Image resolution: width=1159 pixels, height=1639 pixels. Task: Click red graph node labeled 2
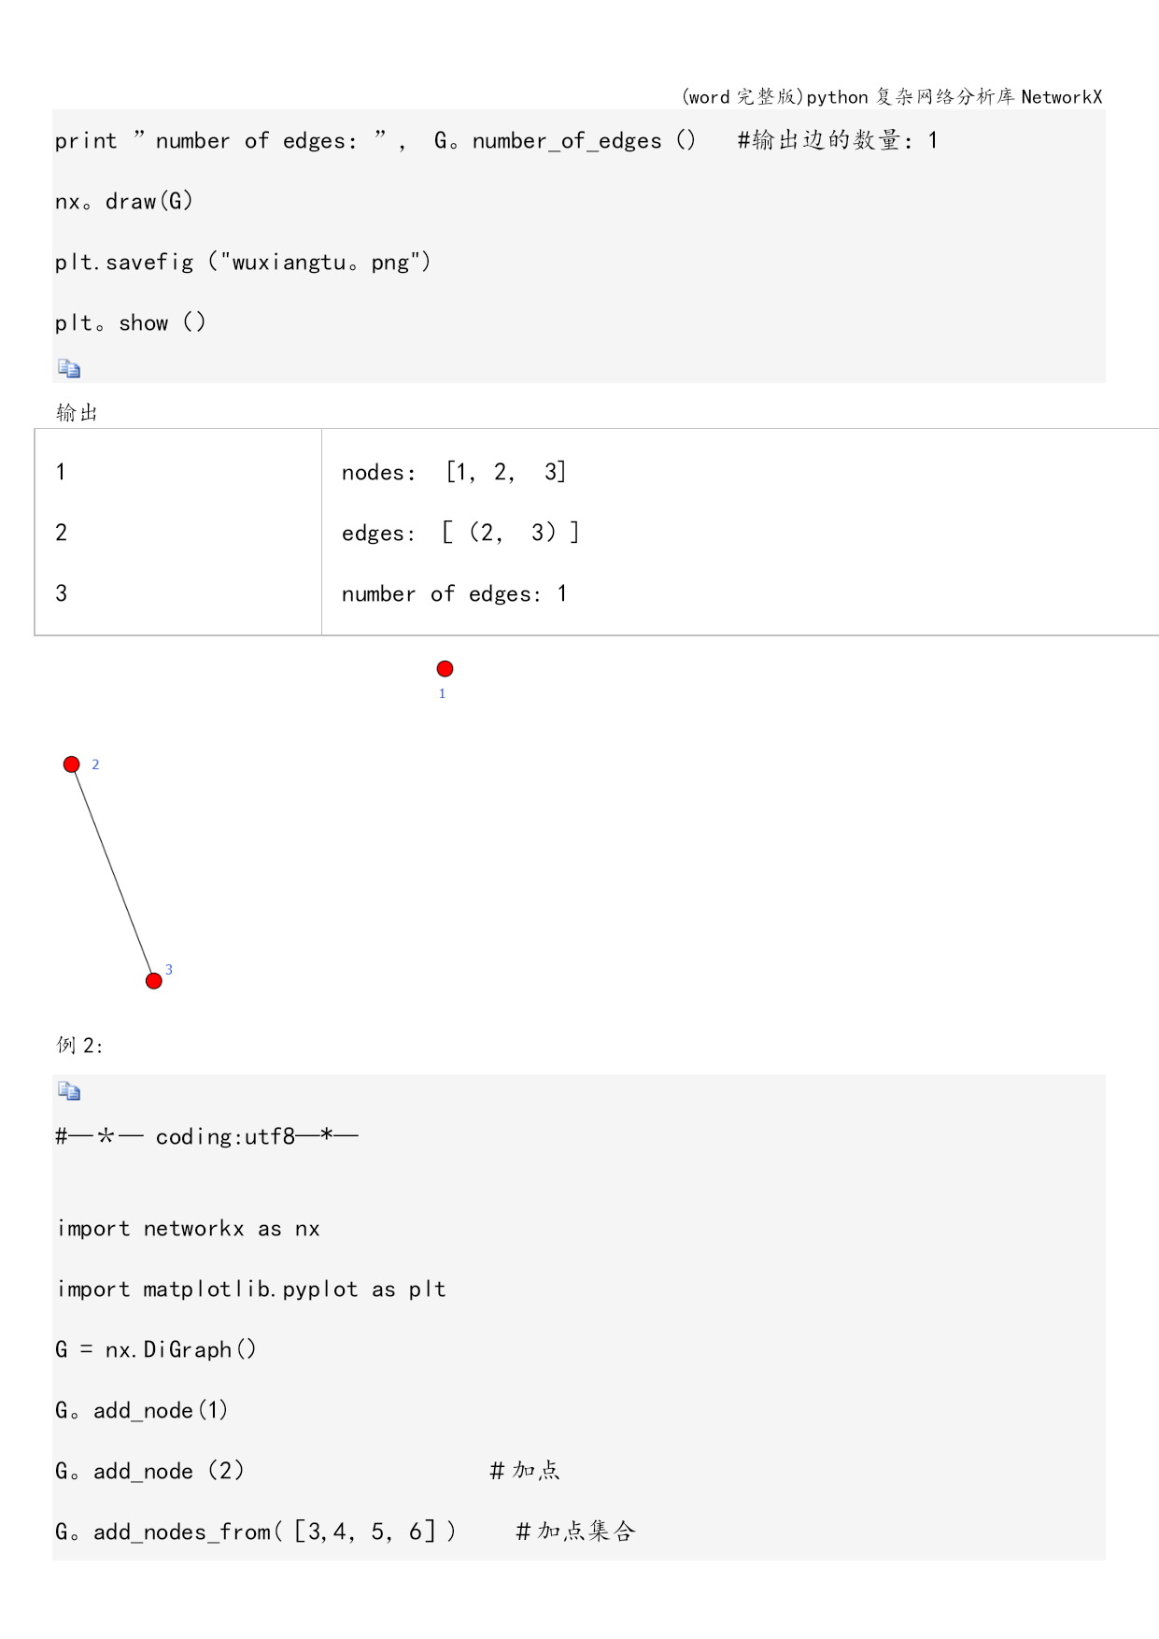pyautogui.click(x=72, y=764)
